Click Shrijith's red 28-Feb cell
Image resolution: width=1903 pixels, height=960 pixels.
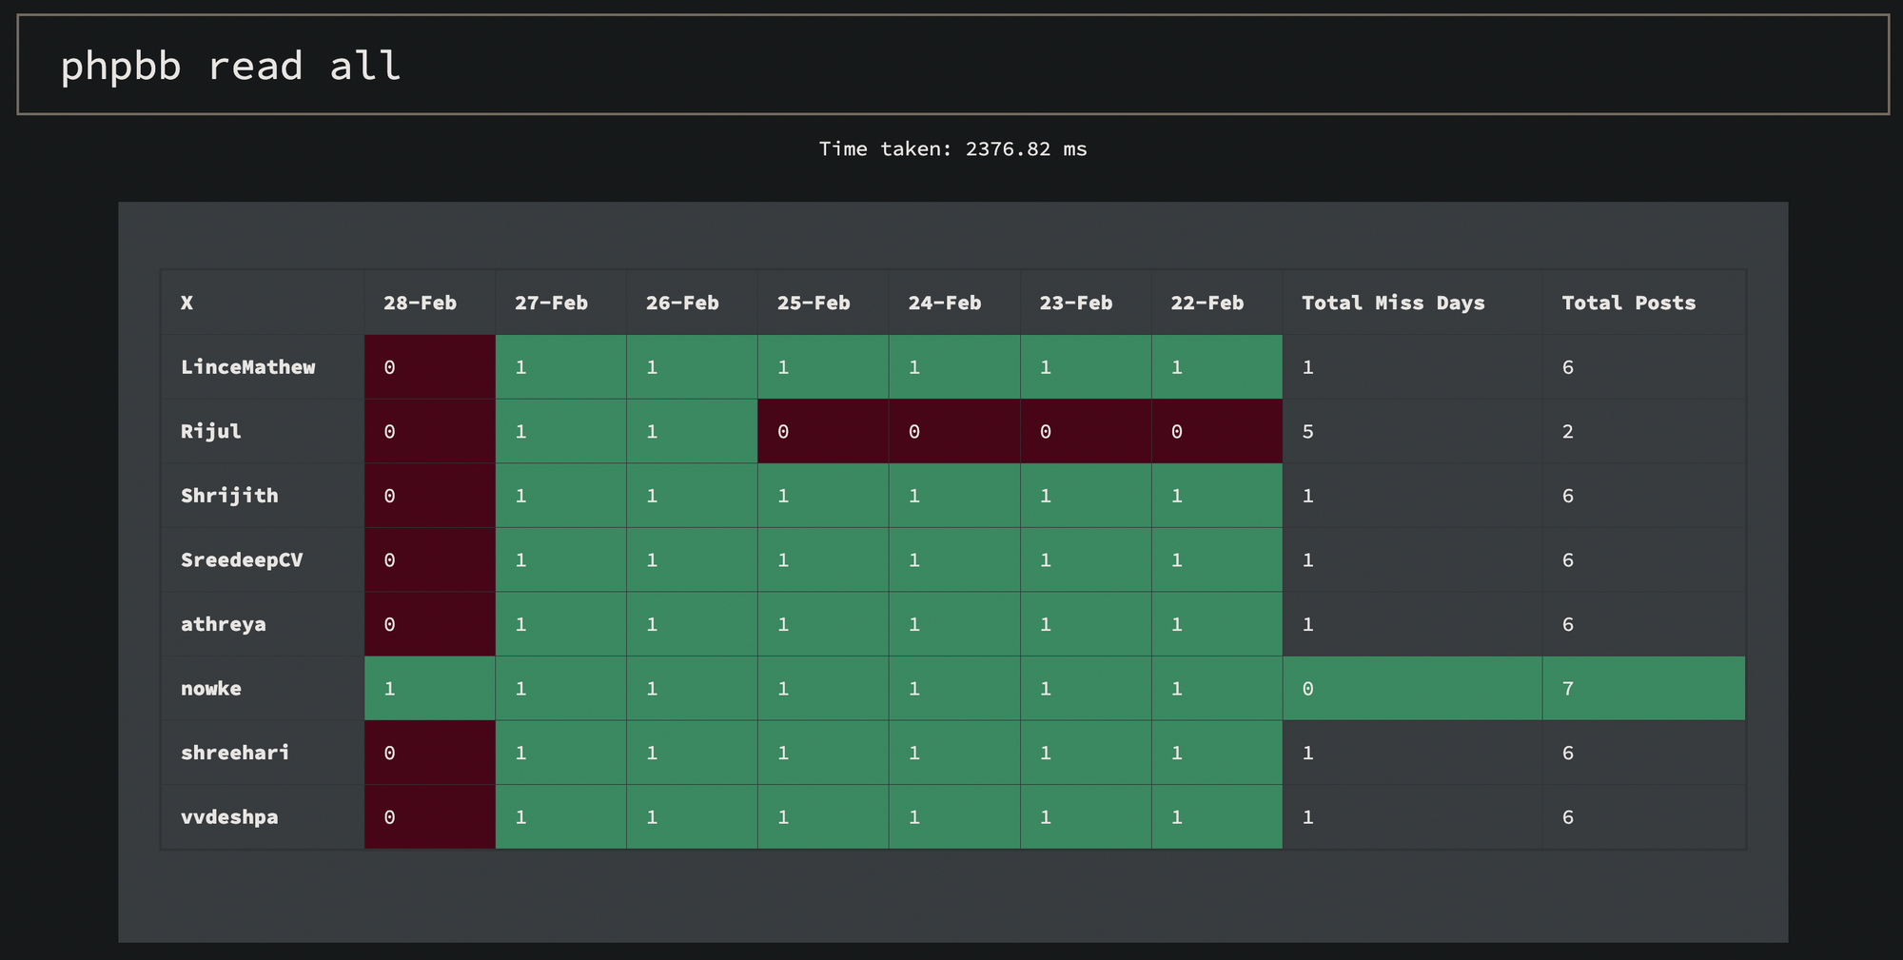pyautogui.click(x=430, y=496)
